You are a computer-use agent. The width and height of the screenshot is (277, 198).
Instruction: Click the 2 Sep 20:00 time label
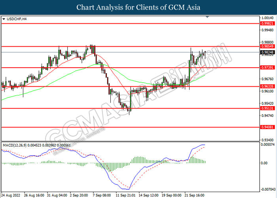click(79, 195)
